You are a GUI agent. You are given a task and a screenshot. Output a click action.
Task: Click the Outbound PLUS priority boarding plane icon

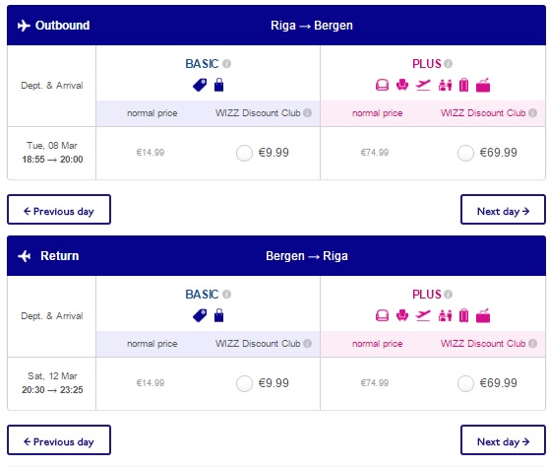[423, 85]
